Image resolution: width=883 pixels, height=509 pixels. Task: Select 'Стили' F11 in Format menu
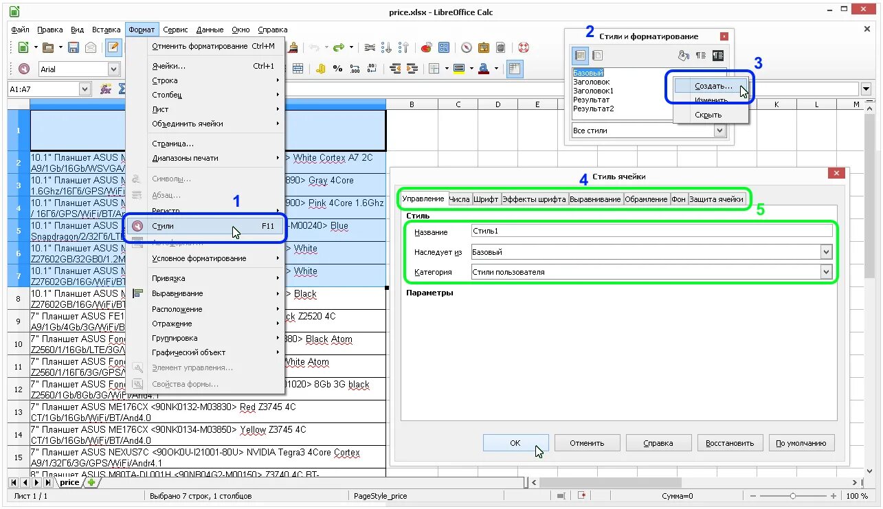(205, 225)
